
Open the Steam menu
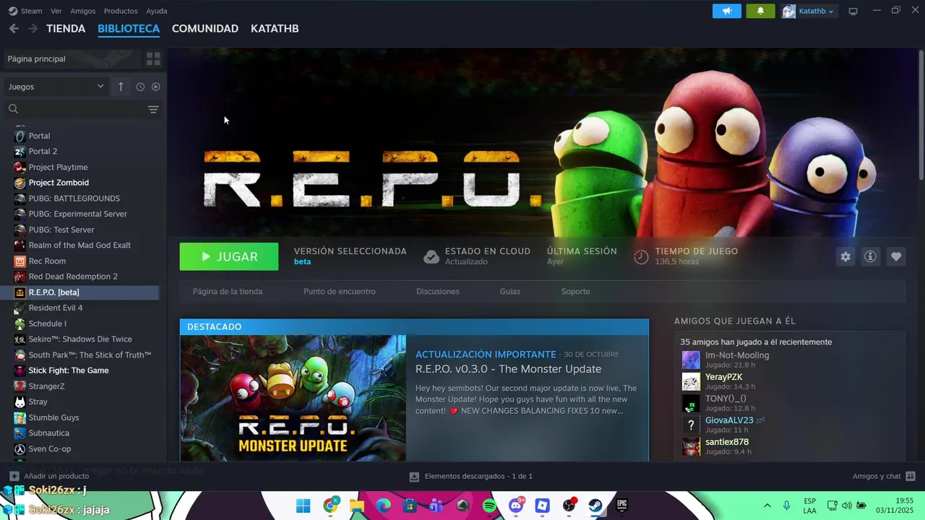point(25,11)
